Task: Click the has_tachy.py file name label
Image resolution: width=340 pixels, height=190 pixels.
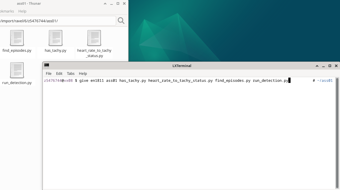Action: tap(56, 50)
